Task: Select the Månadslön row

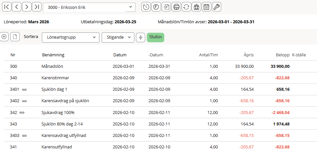Action: 52,66
